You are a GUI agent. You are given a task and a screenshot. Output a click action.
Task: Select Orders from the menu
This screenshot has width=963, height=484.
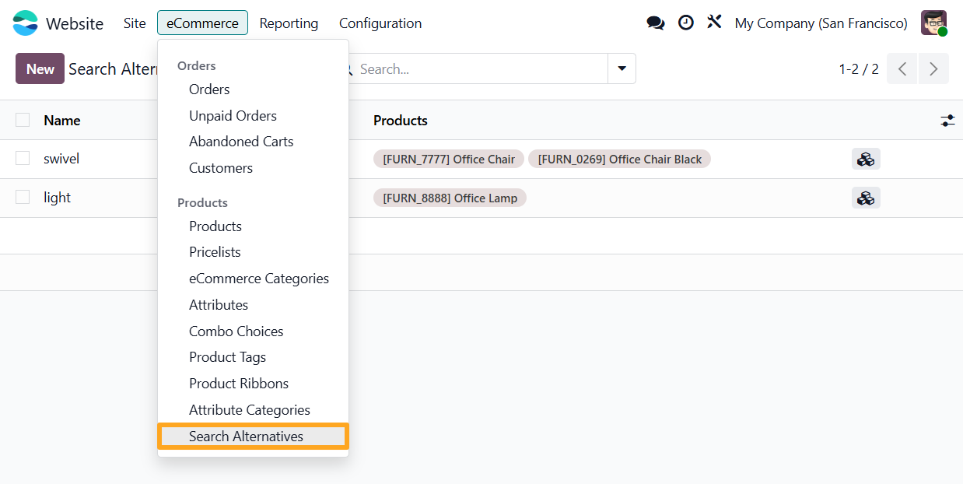[209, 89]
